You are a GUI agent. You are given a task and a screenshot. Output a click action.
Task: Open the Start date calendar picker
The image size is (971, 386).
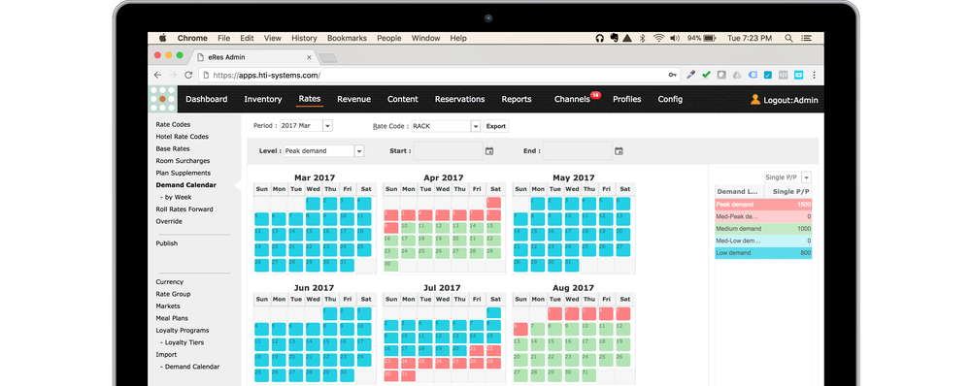[489, 151]
